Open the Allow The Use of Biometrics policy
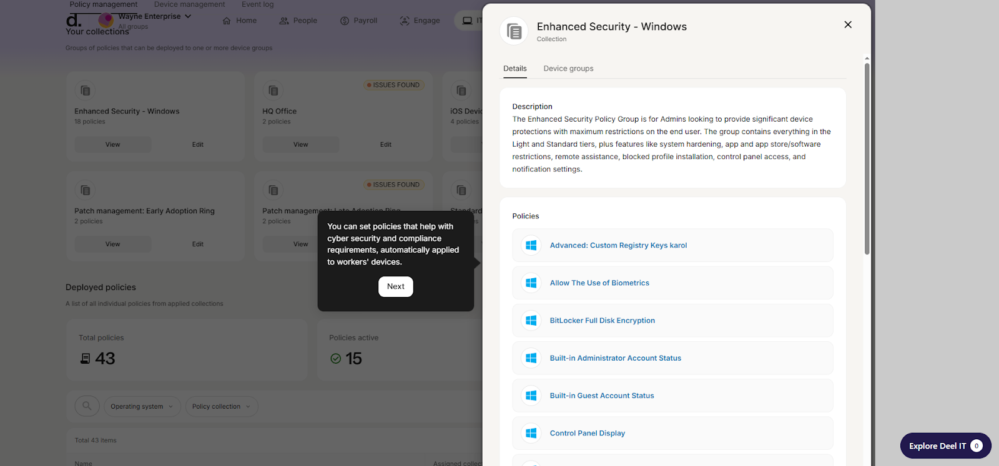Viewport: 999px width, 466px height. 599,283
